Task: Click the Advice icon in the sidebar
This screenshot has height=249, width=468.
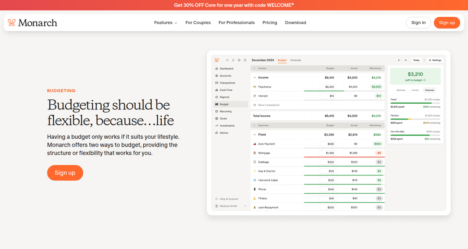Action: click(217, 133)
